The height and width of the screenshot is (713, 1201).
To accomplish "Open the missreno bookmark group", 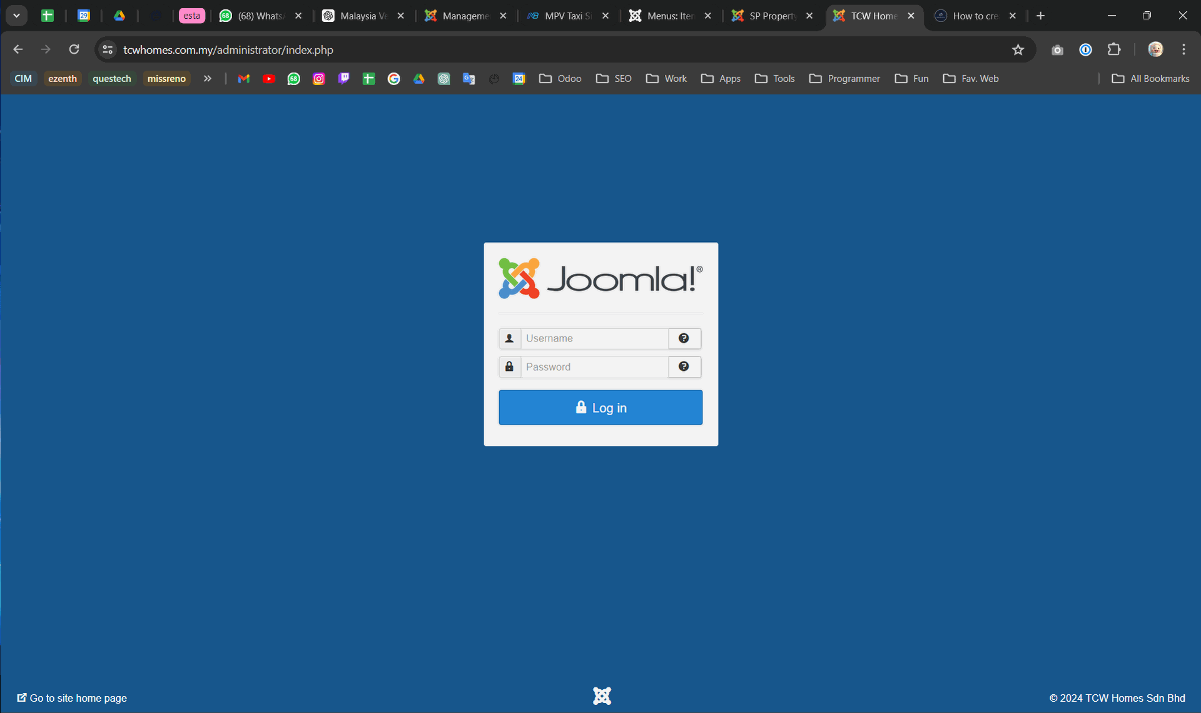I will 166,78.
